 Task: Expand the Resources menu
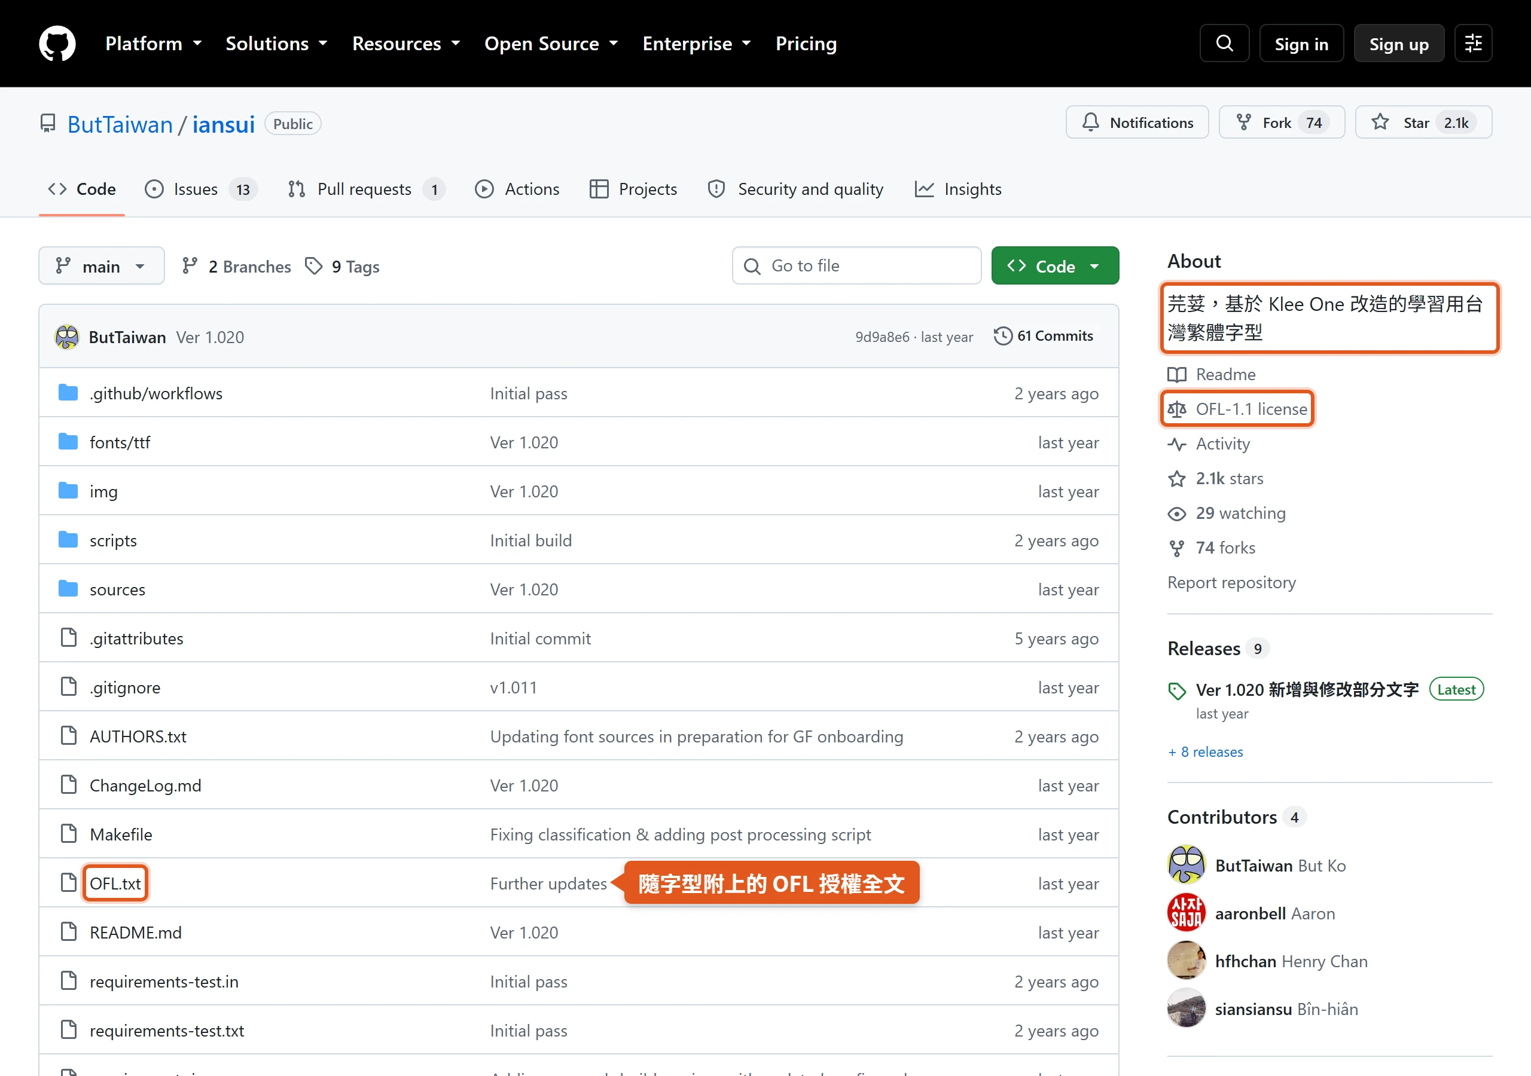[406, 43]
